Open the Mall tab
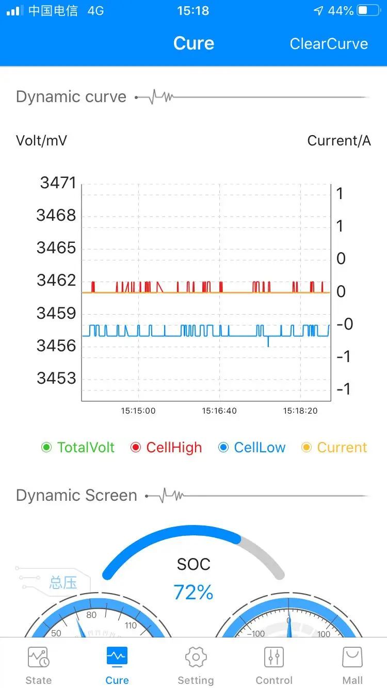This screenshot has height=688, width=387. (x=352, y=665)
